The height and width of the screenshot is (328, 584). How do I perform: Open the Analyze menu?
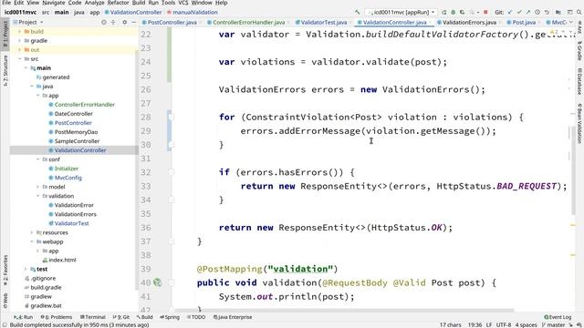click(x=95, y=3)
